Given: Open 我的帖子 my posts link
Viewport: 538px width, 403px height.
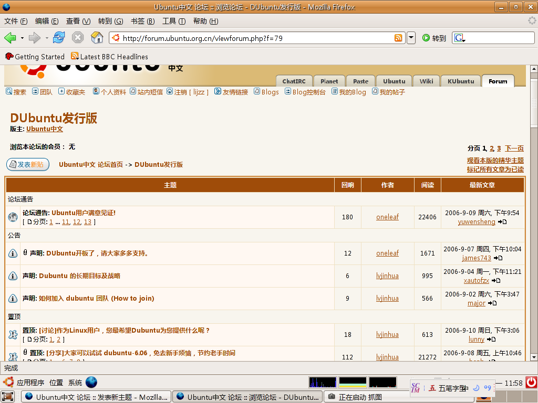Looking at the screenshot, I should [389, 92].
